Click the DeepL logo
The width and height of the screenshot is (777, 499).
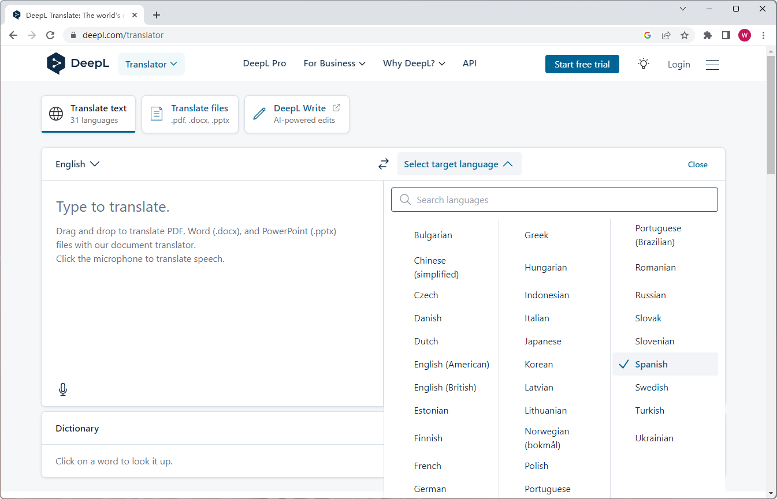click(x=78, y=63)
